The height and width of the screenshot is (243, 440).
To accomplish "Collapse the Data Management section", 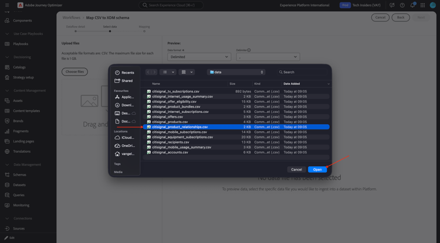I will click(7, 165).
